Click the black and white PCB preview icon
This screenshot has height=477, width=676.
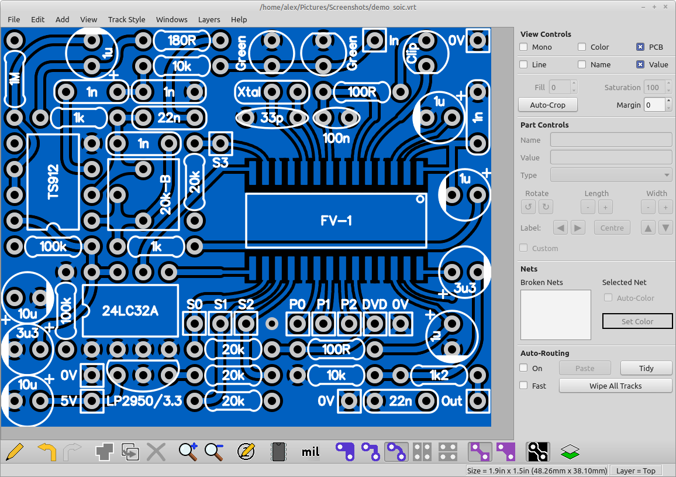[x=538, y=451]
